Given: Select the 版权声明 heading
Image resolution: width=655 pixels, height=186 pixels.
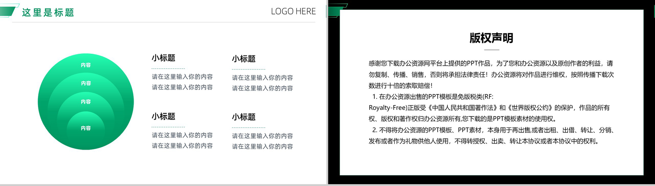Looking at the screenshot, I should tap(491, 38).
